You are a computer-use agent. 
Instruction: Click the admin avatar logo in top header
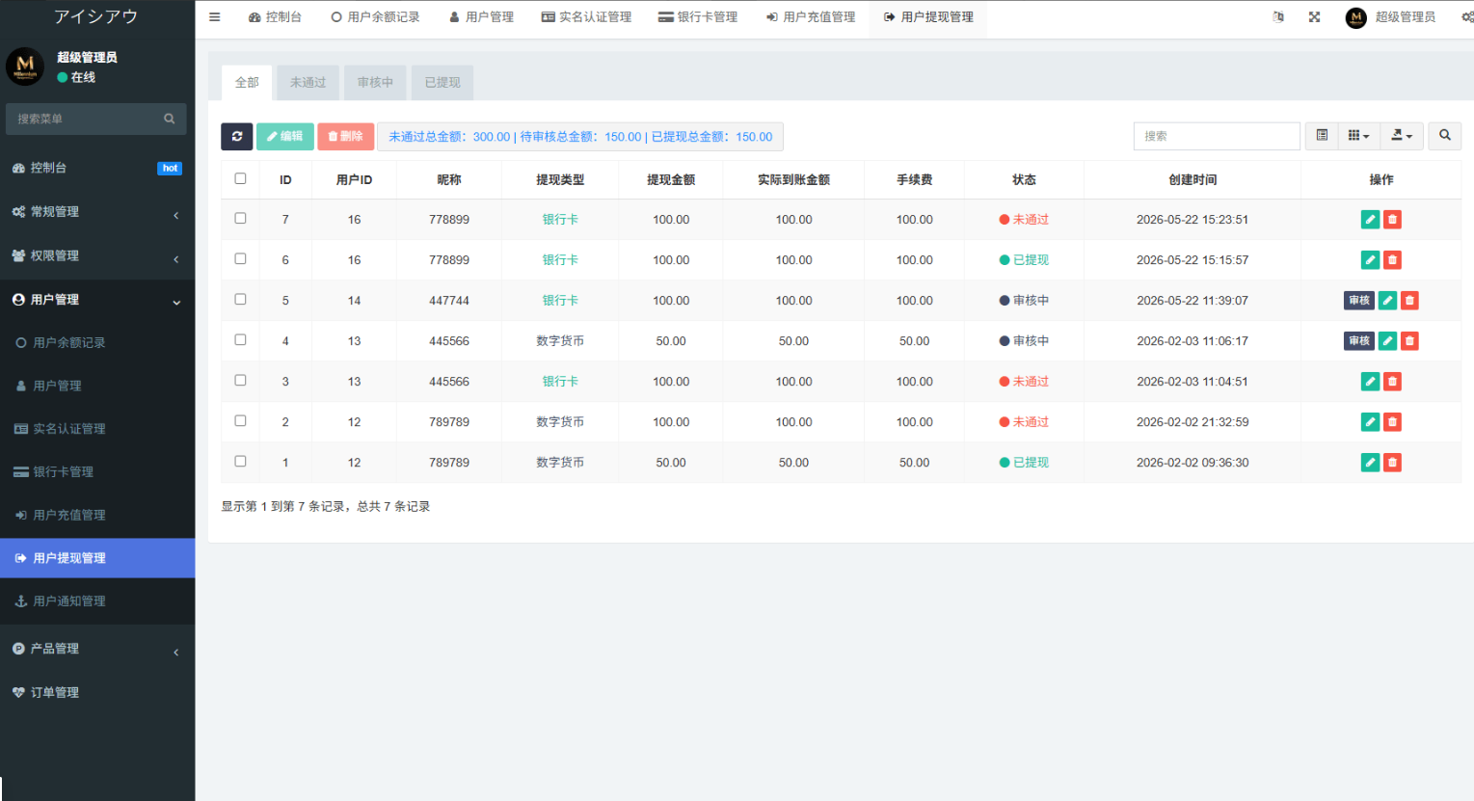[x=1356, y=17]
